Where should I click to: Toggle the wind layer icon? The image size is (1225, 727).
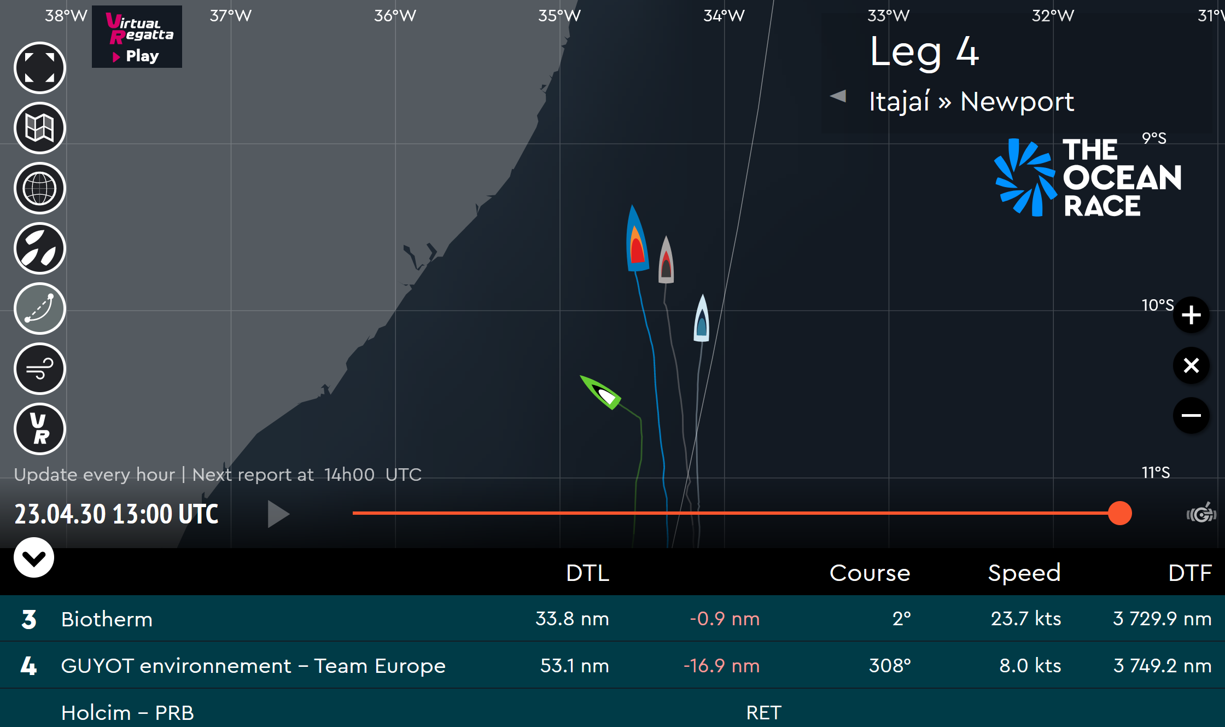(40, 369)
